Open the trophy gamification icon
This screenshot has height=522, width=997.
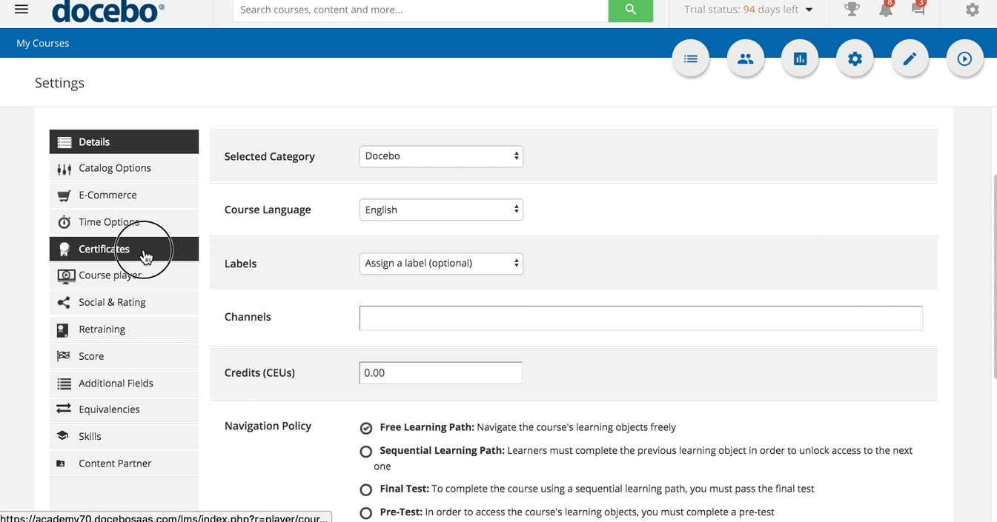852,10
